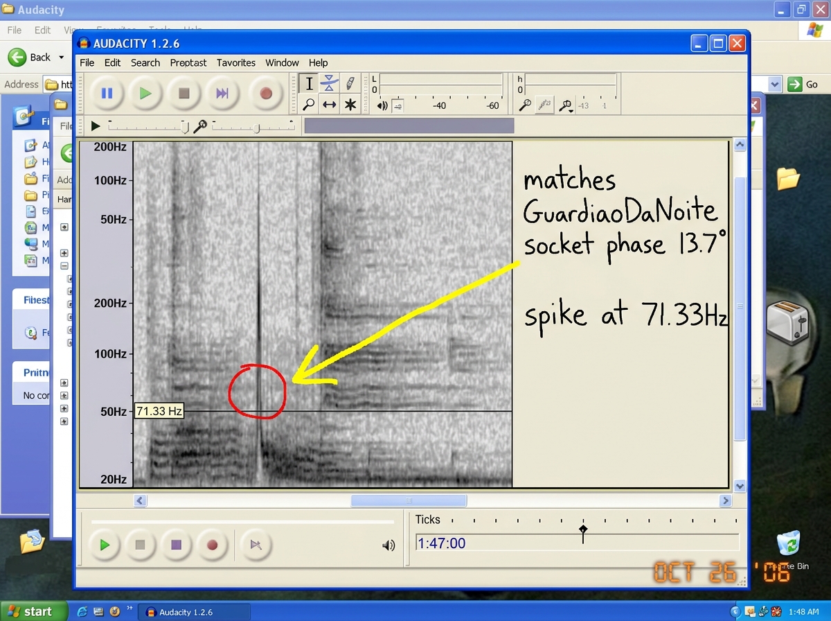The image size is (831, 621).
Task: Click the bottom panel green Play button
Action: click(x=105, y=545)
